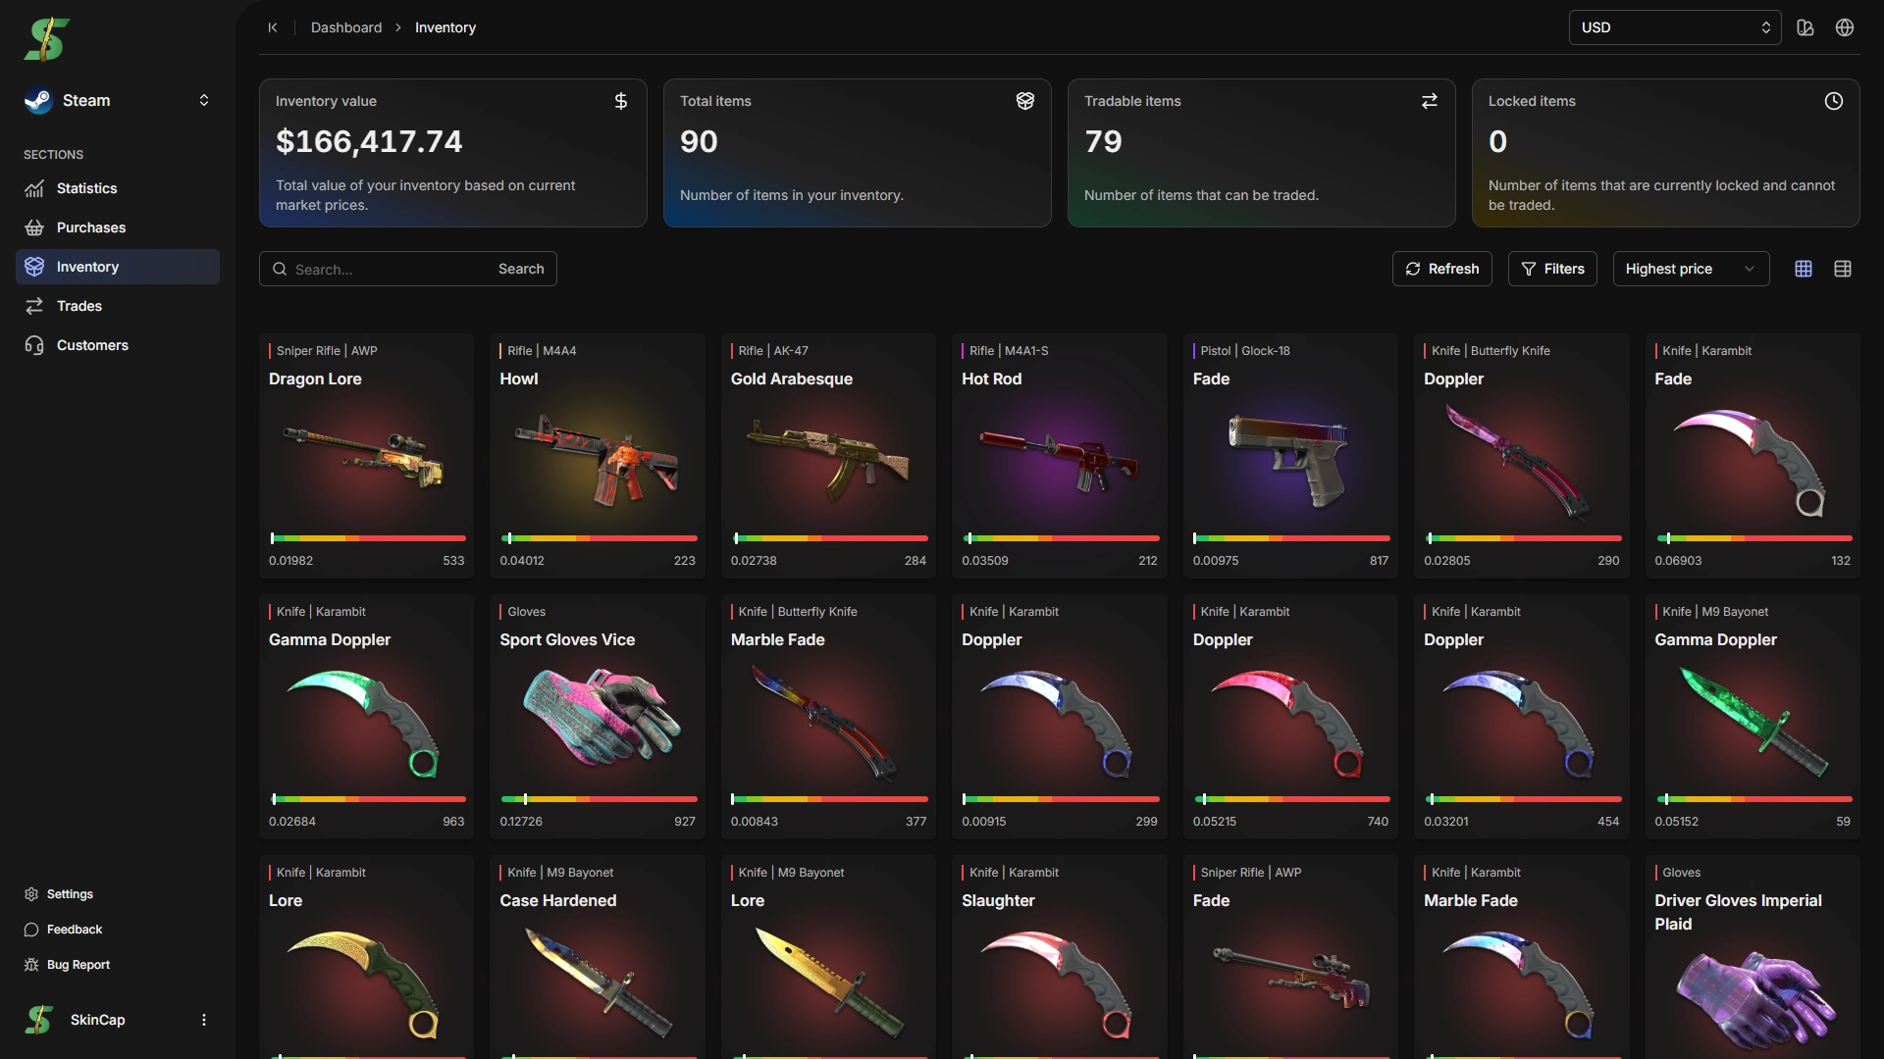Viewport: 1884px width, 1059px height.
Task: Open the M4A1-S Hot Rod card
Action: [1060, 456]
